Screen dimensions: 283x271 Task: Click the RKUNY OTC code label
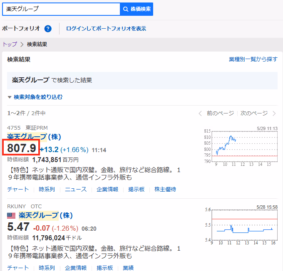[x=25, y=206]
